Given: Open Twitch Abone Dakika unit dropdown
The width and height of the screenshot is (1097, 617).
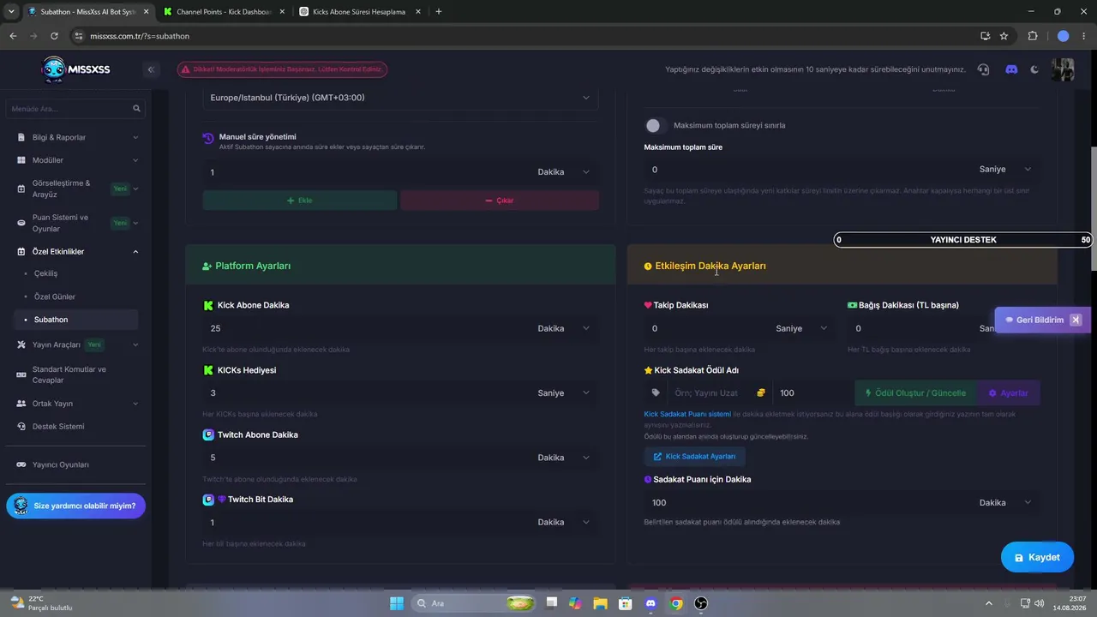Looking at the screenshot, I should pos(564,458).
